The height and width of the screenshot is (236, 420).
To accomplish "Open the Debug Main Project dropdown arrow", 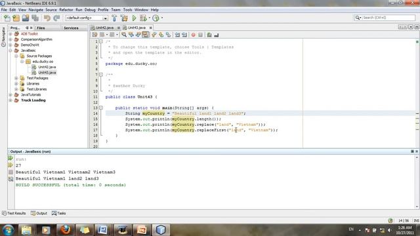I will click(149, 18).
